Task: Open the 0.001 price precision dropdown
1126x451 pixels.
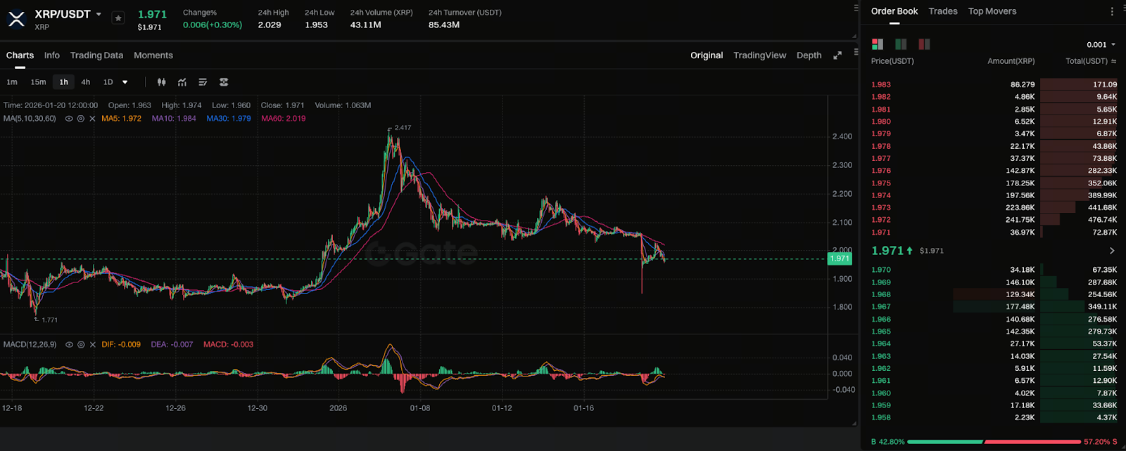Action: [x=1101, y=44]
